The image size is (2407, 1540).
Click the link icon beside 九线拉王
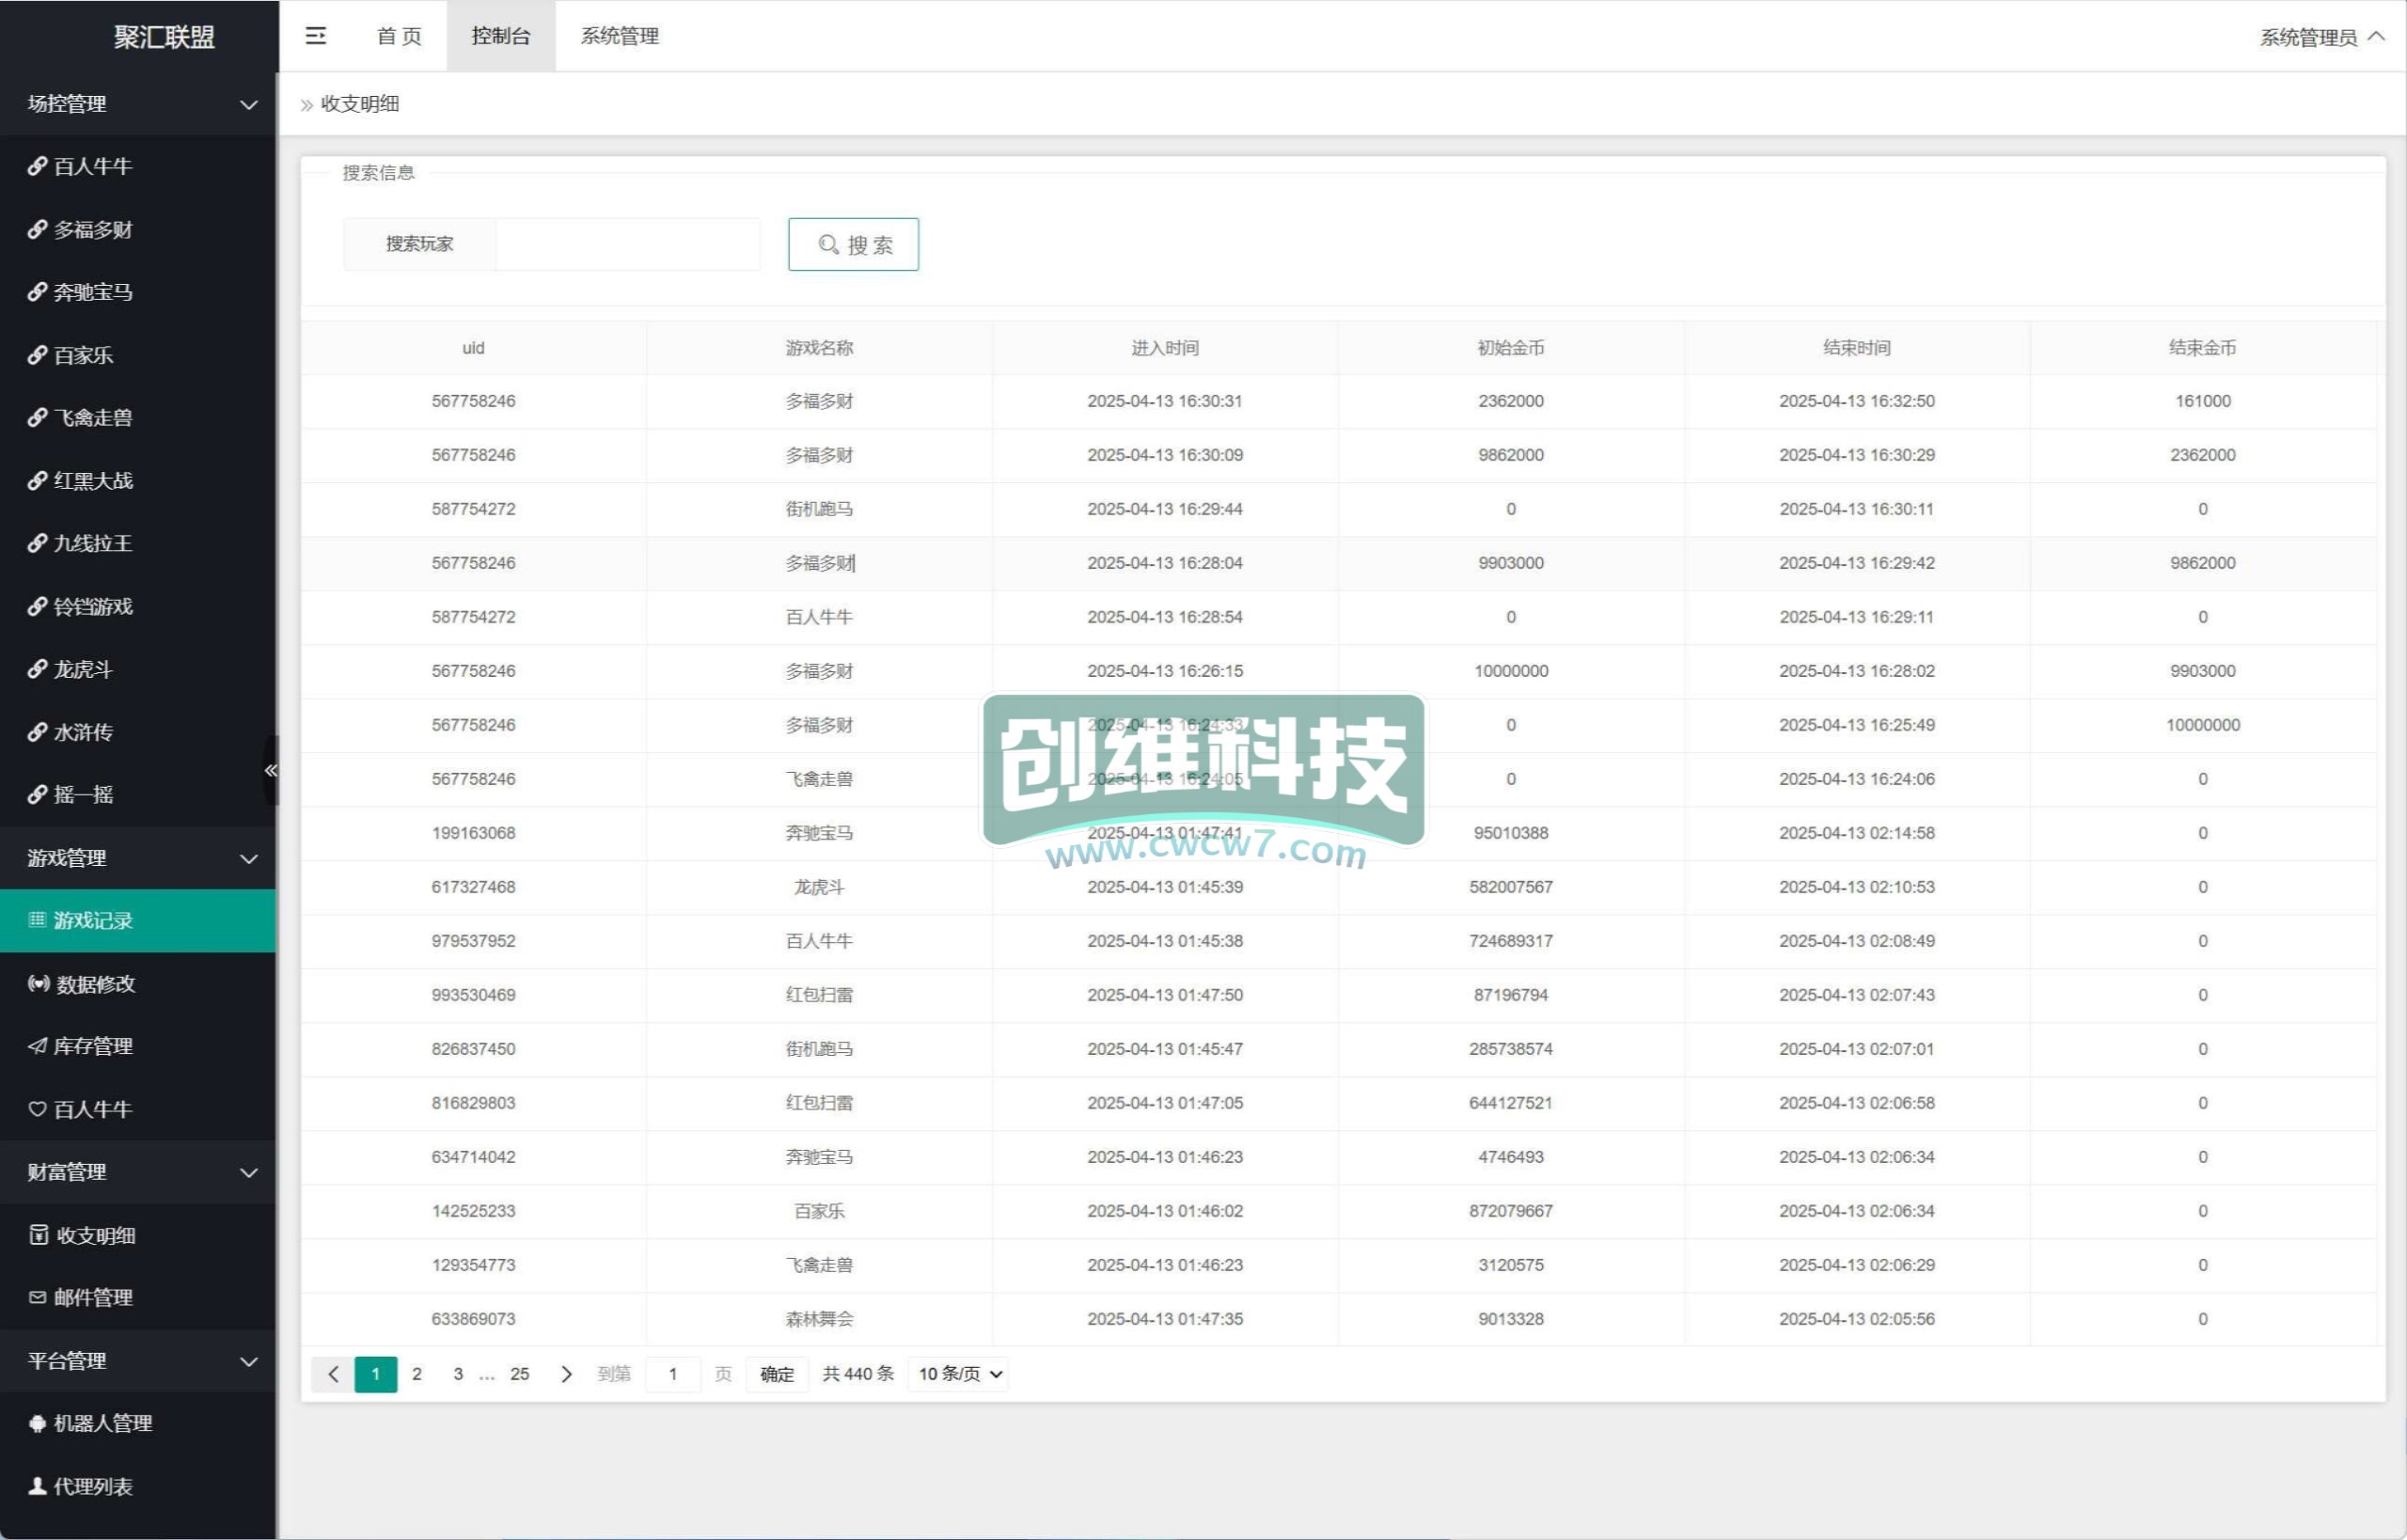pyautogui.click(x=37, y=543)
